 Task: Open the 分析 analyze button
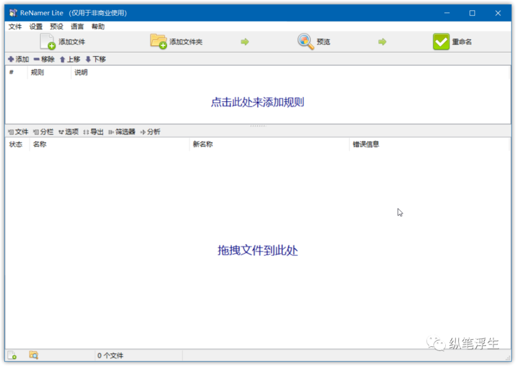pos(150,132)
